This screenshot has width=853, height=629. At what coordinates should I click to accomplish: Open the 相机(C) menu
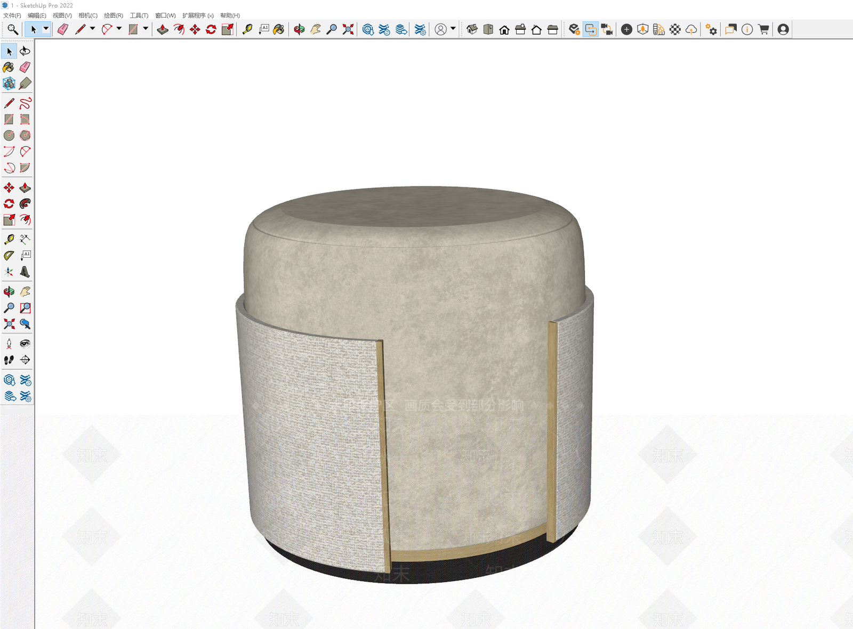88,15
